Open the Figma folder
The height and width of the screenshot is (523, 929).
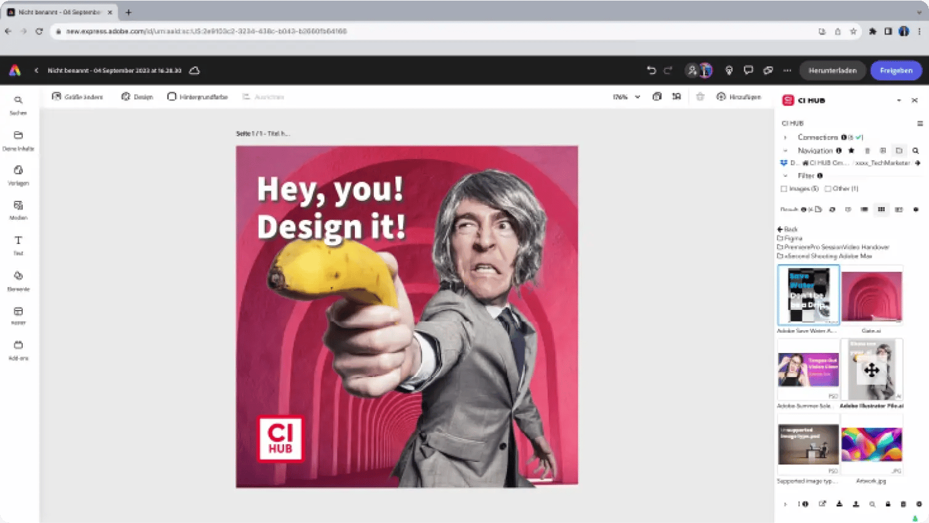coord(790,238)
